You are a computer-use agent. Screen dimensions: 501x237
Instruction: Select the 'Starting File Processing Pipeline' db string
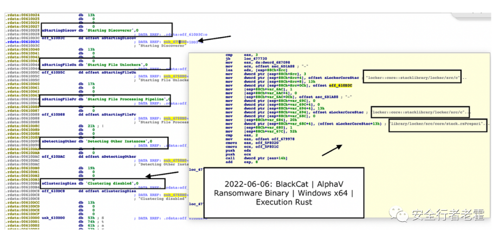[105, 99]
